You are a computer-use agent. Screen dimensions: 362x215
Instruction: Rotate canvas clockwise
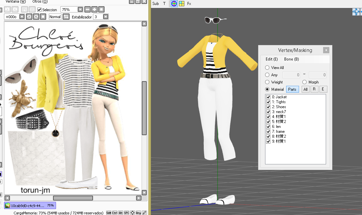36,17
